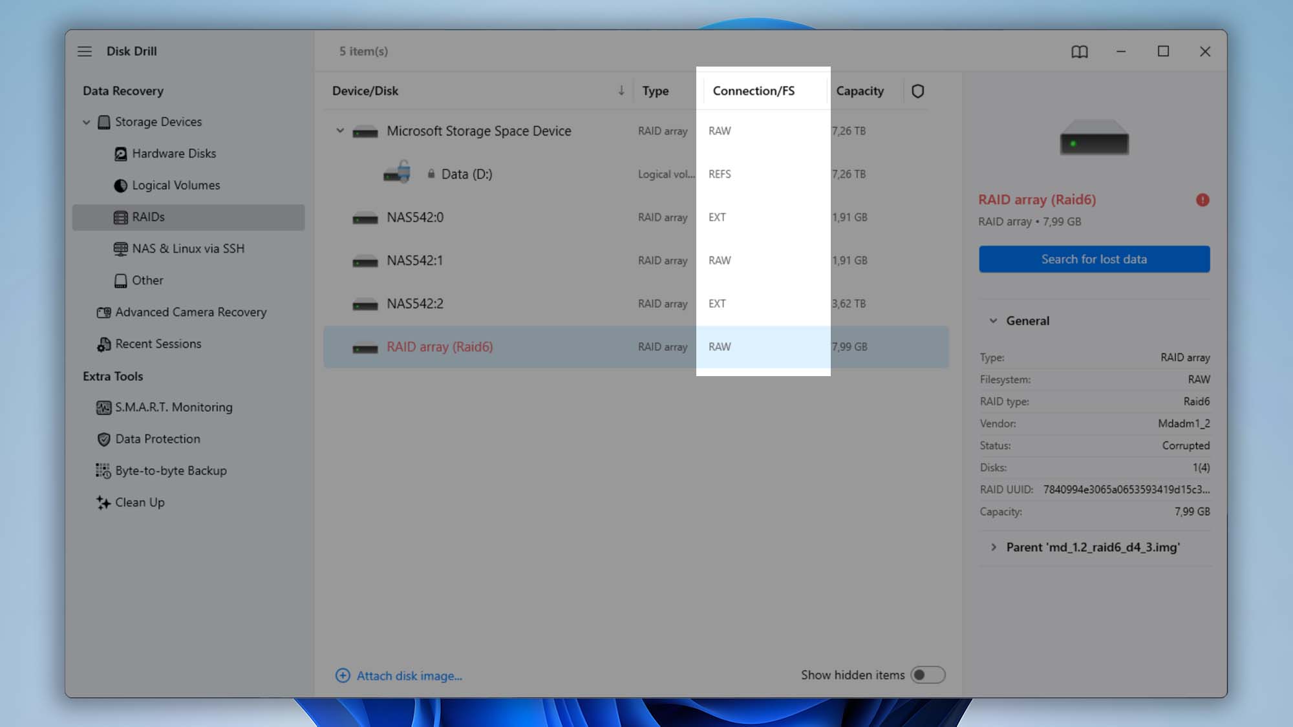The height and width of the screenshot is (727, 1293).
Task: Click the RAID UUID value
Action: click(1126, 489)
